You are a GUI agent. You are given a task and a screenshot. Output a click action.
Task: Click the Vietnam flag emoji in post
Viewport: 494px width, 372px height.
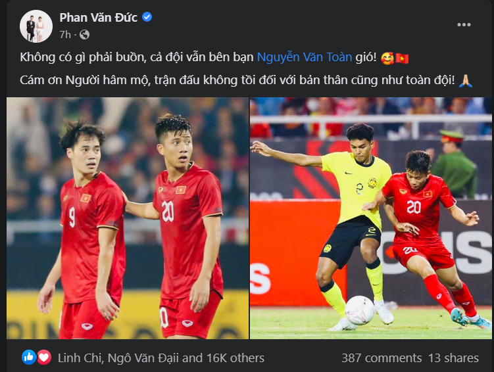402,58
